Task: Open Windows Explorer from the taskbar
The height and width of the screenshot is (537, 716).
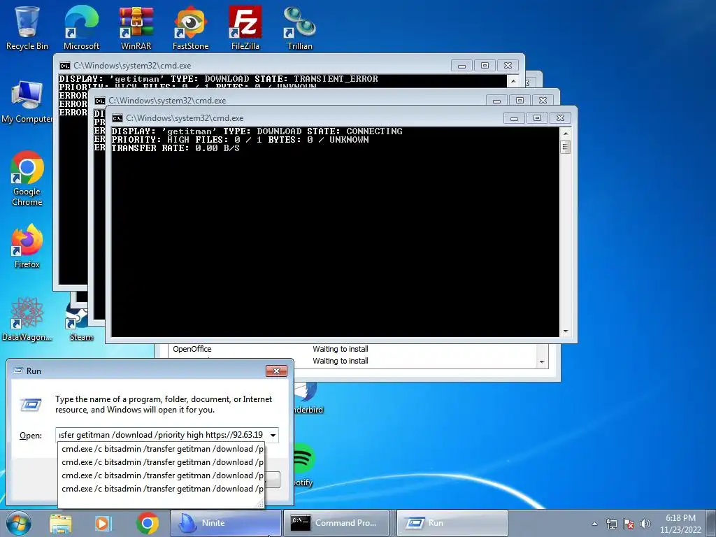Action: (x=61, y=523)
